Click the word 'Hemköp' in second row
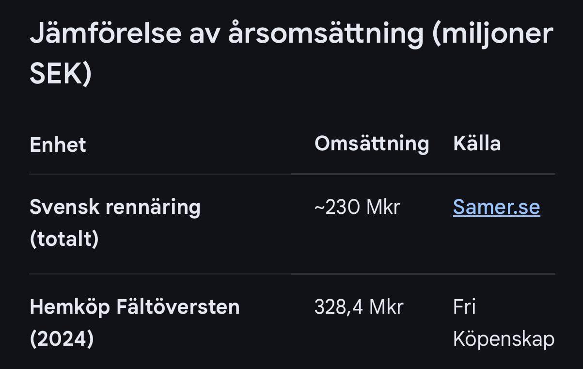Viewport: 583px width, 369px height. (x=70, y=307)
